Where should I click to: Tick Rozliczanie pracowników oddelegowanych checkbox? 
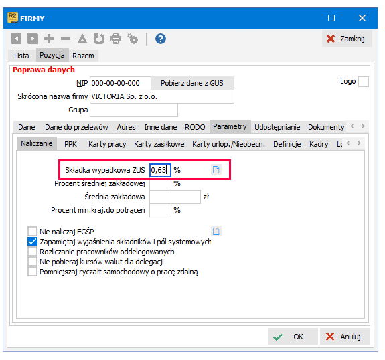(32, 252)
